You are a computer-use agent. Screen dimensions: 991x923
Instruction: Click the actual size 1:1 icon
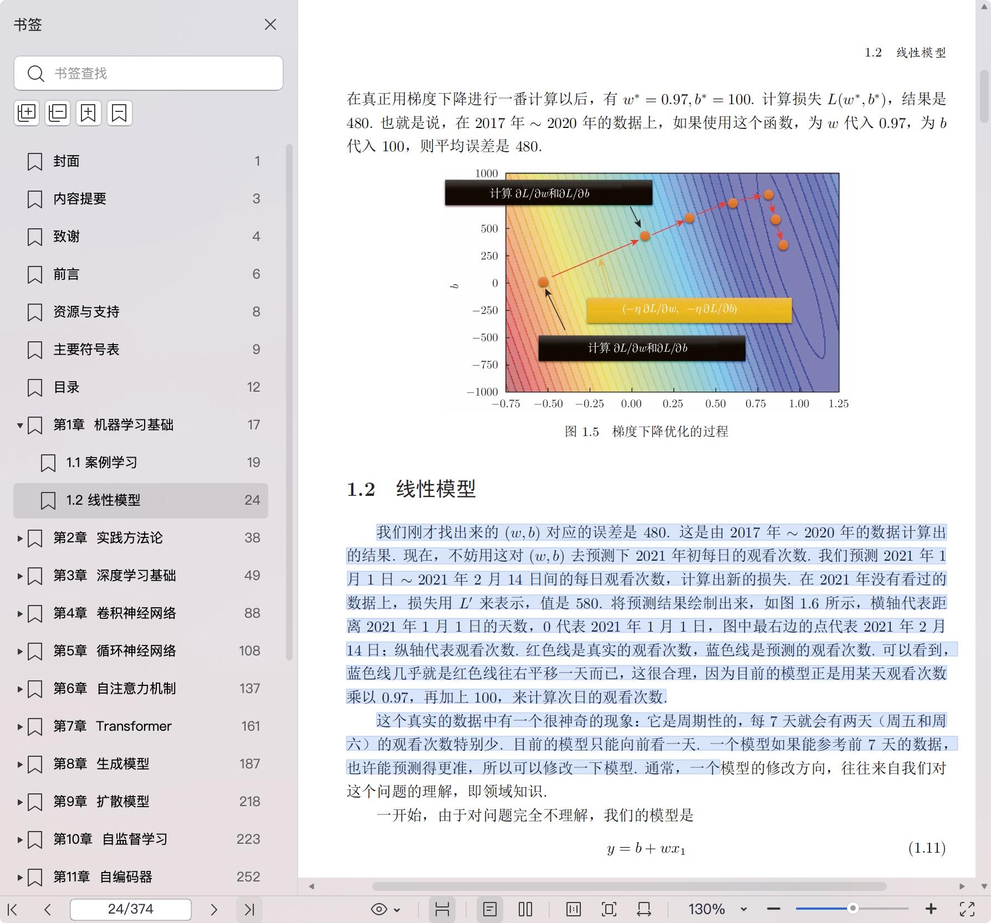[x=574, y=909]
